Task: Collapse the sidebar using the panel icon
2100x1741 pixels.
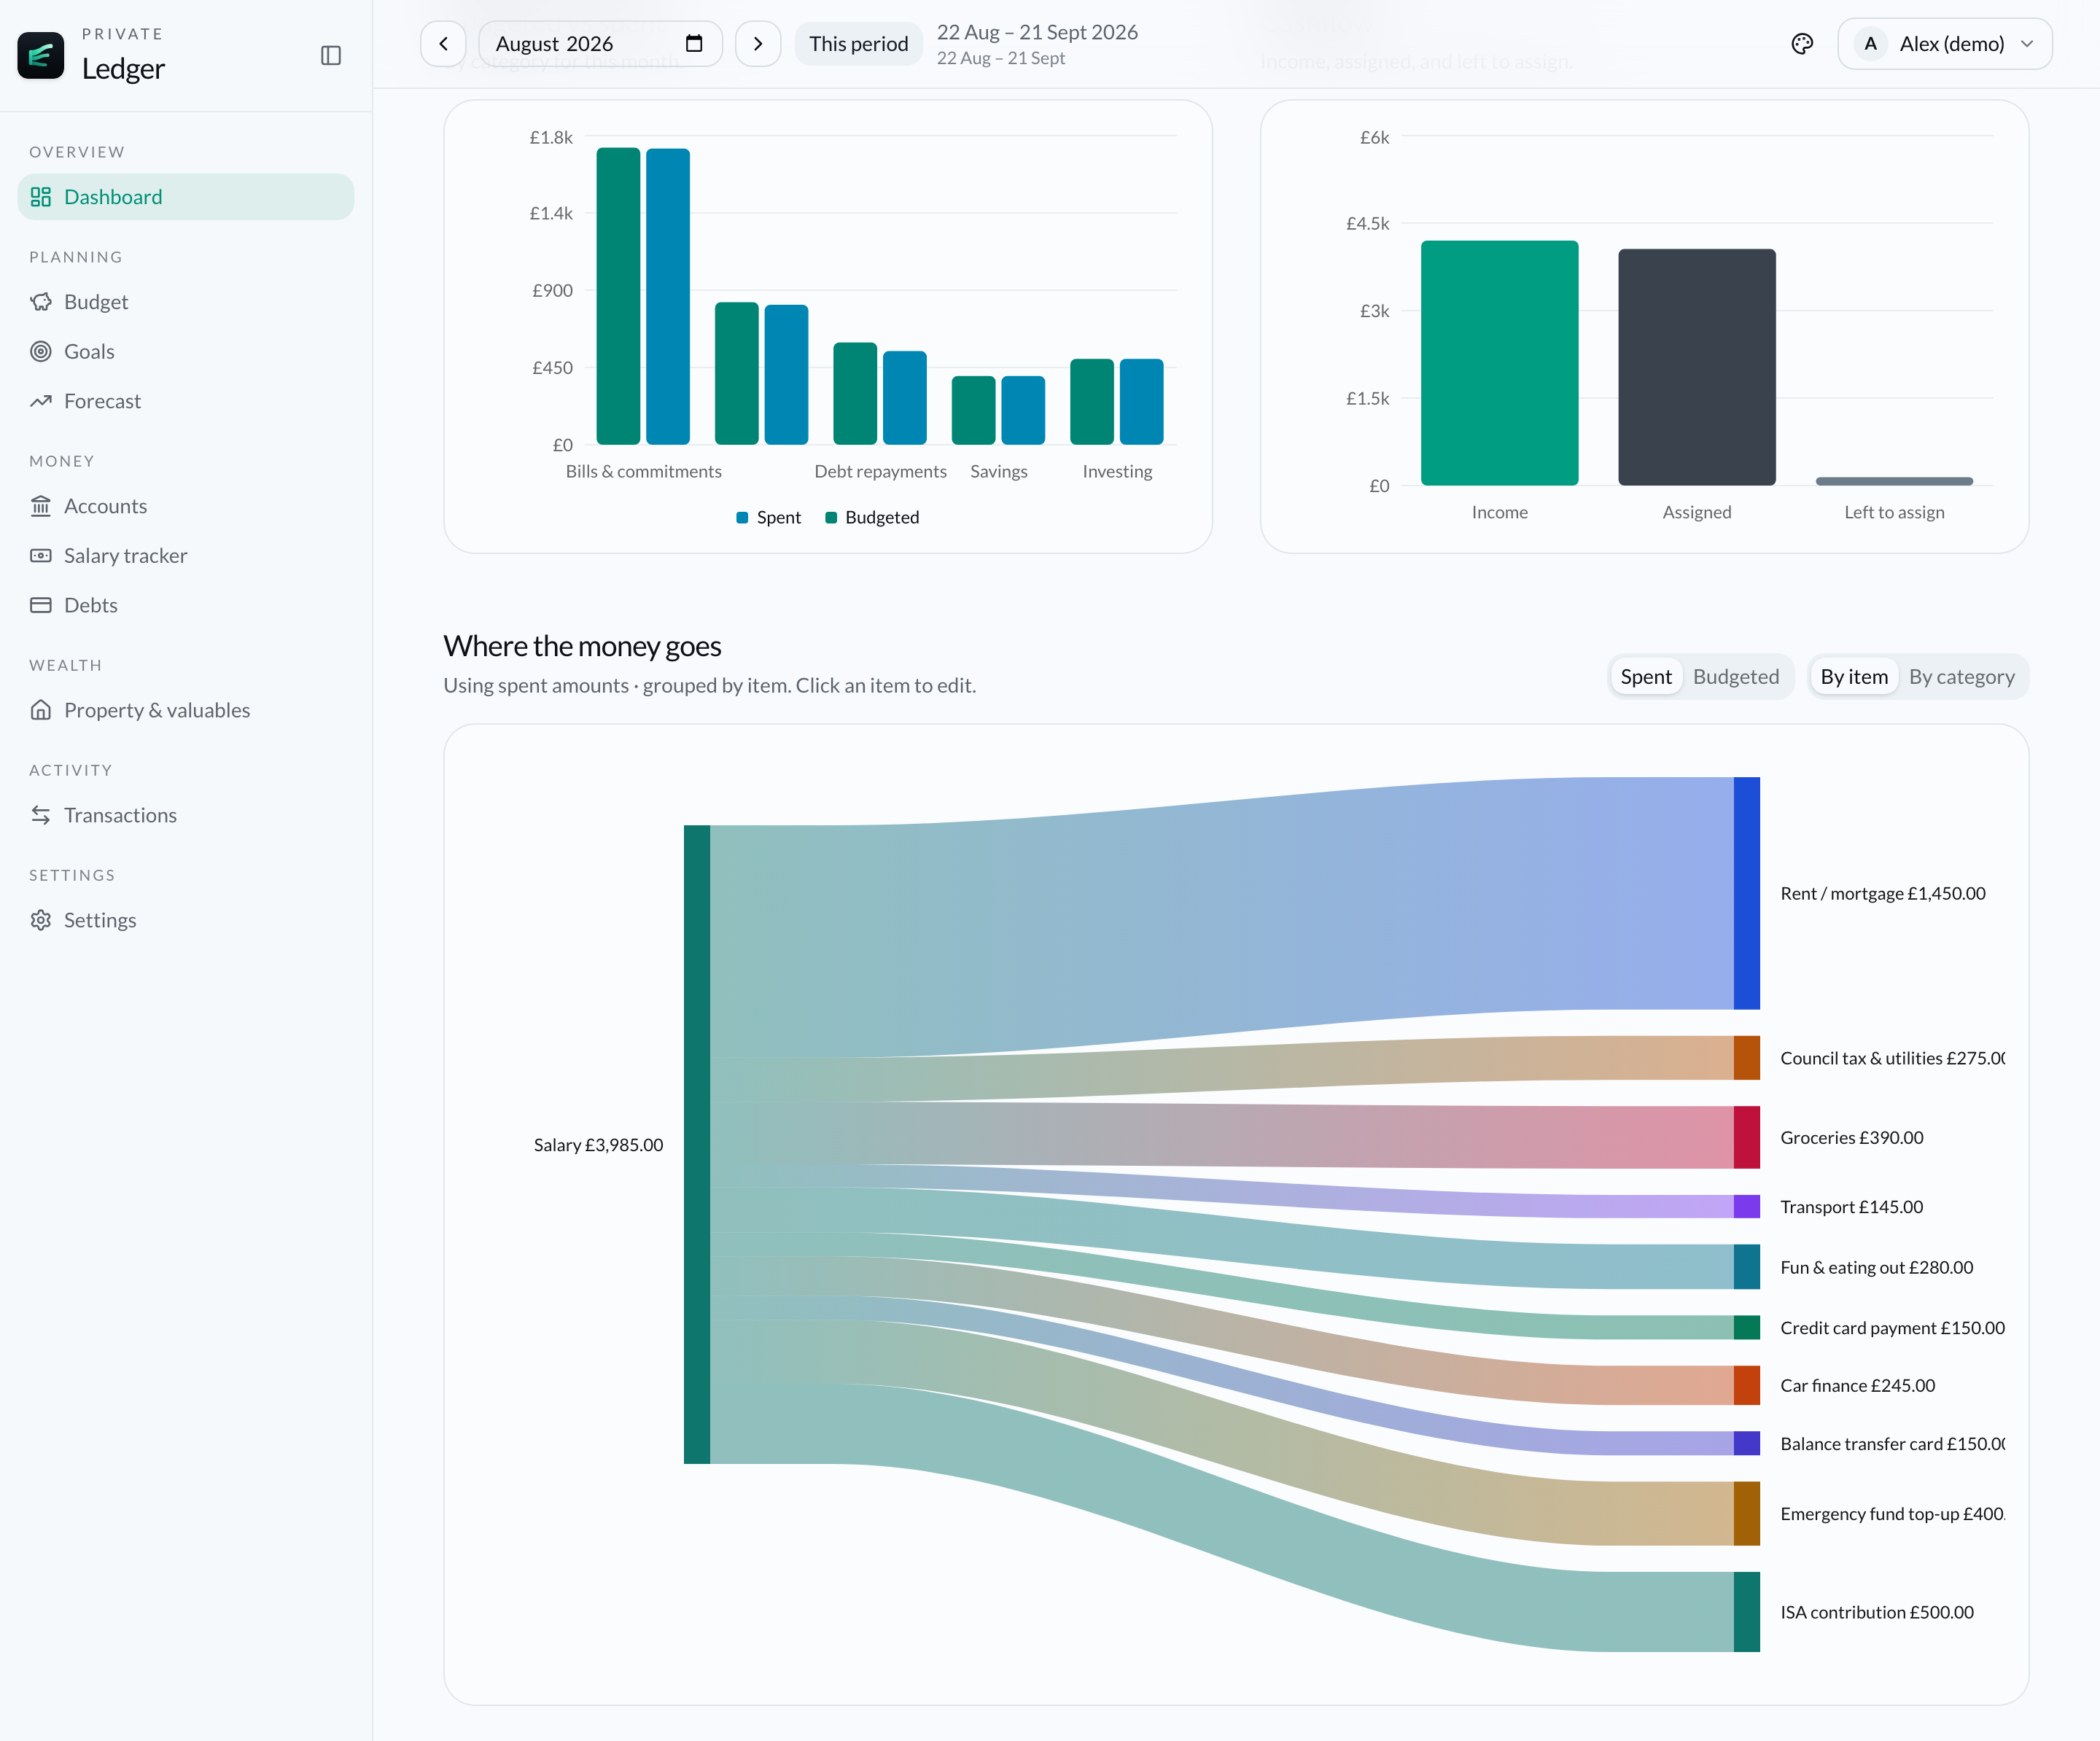Action: [331, 55]
